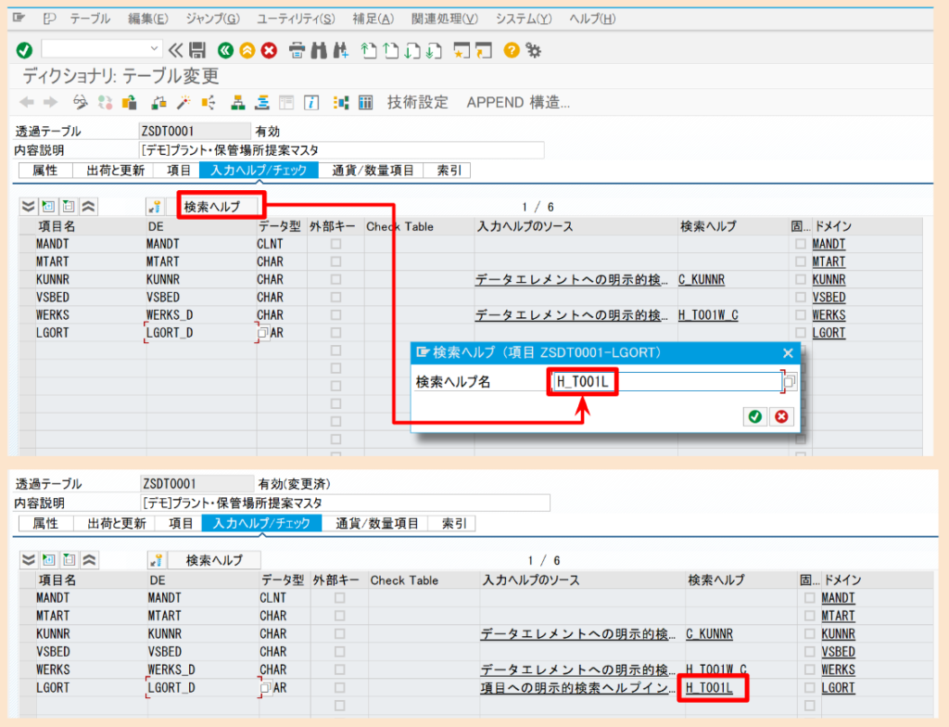Expand field list with double-down chevron
The height and width of the screenshot is (727, 949).
(28, 208)
